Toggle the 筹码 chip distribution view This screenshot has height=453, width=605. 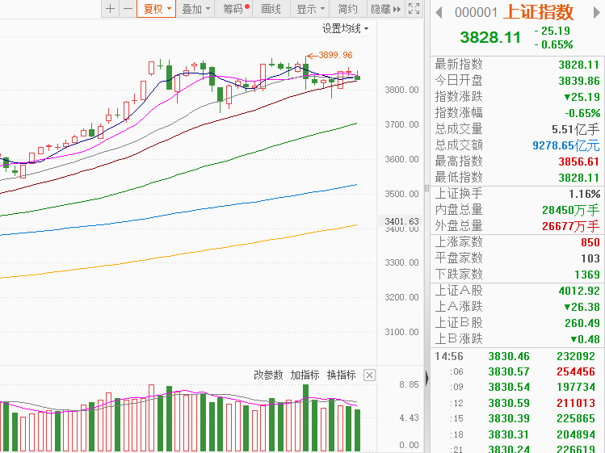point(236,9)
